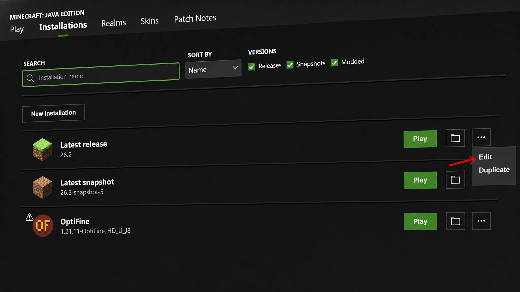Choose Edit from the context menu
This screenshot has height=292, width=520.
(485, 157)
